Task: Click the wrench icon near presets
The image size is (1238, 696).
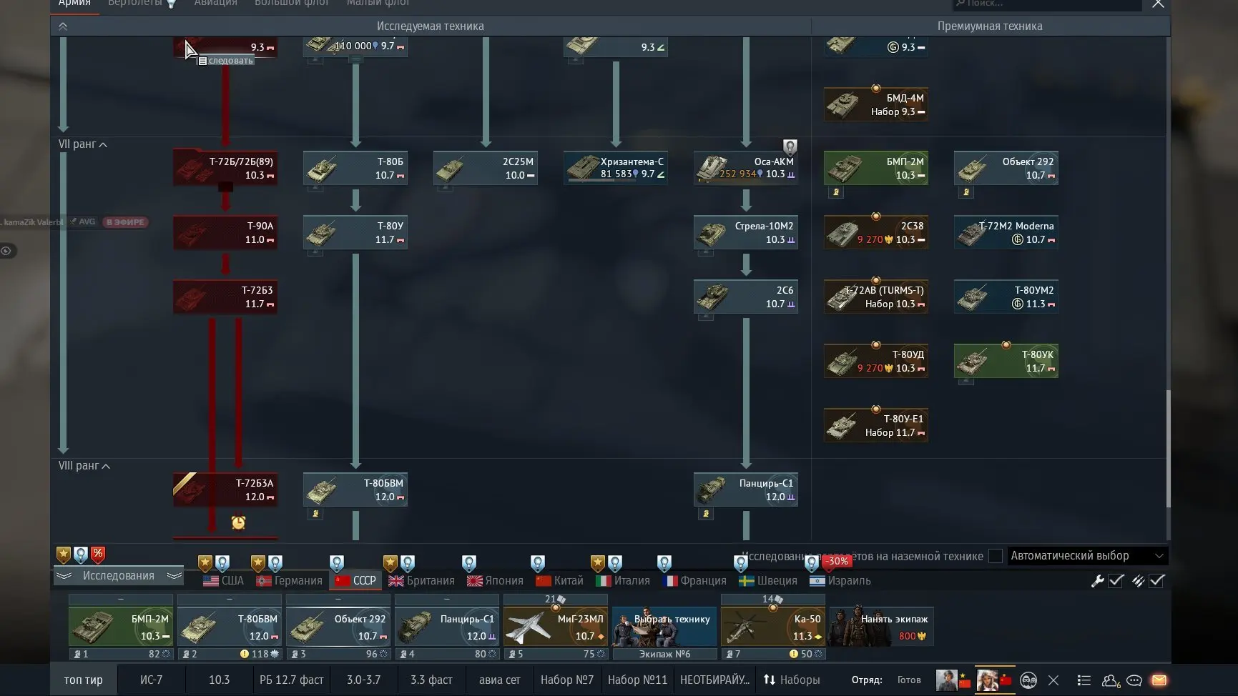Action: [1097, 581]
